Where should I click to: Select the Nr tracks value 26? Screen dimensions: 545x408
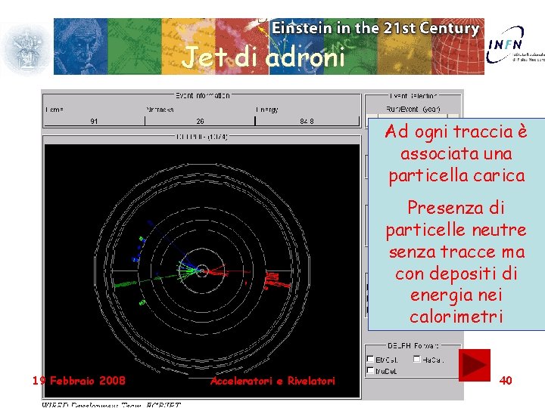(200, 122)
